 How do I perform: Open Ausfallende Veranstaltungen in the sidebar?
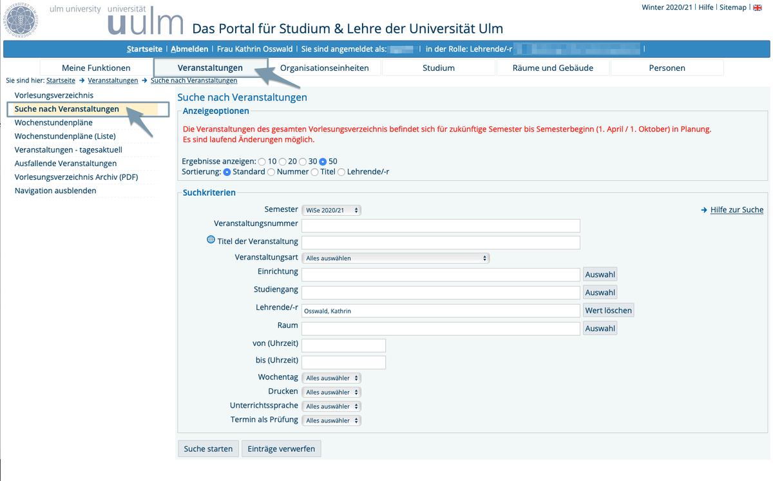[66, 164]
